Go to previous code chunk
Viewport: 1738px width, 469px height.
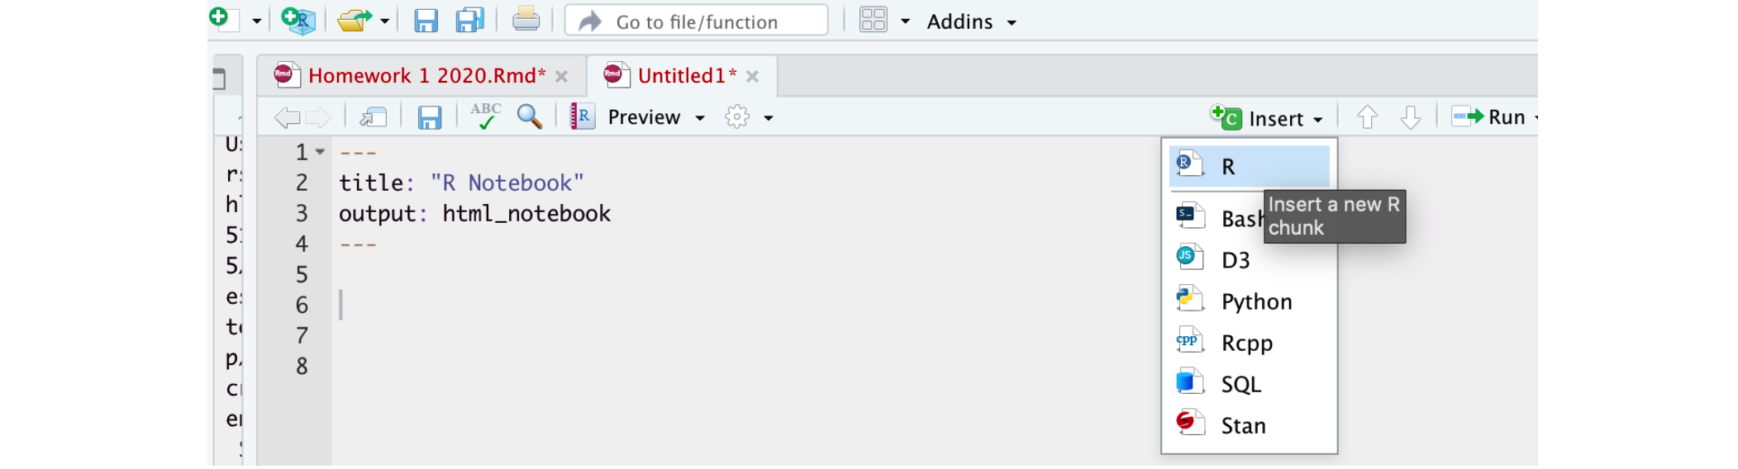pyautogui.click(x=1367, y=117)
